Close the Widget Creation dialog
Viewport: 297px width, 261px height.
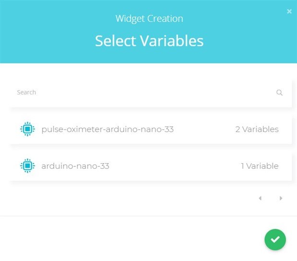tap(289, 11)
